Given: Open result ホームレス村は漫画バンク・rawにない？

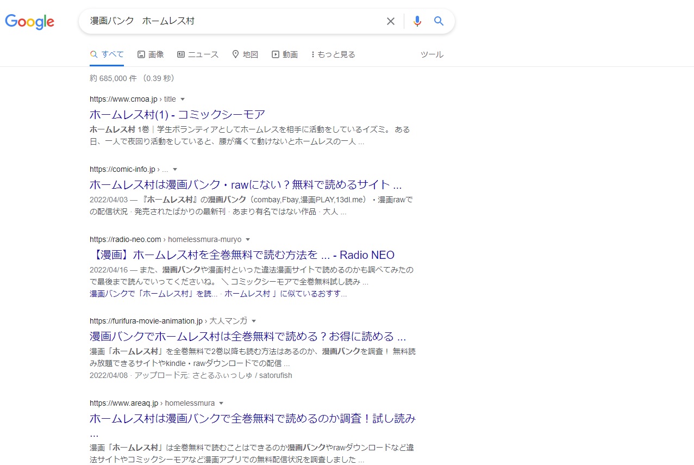Looking at the screenshot, I should coord(245,184).
